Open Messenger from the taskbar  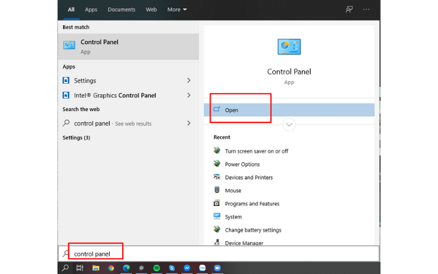coord(187,268)
